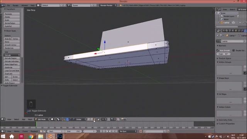Open the Edit Mode selector dropdown
The height and width of the screenshot is (139, 247).
coord(42,119)
